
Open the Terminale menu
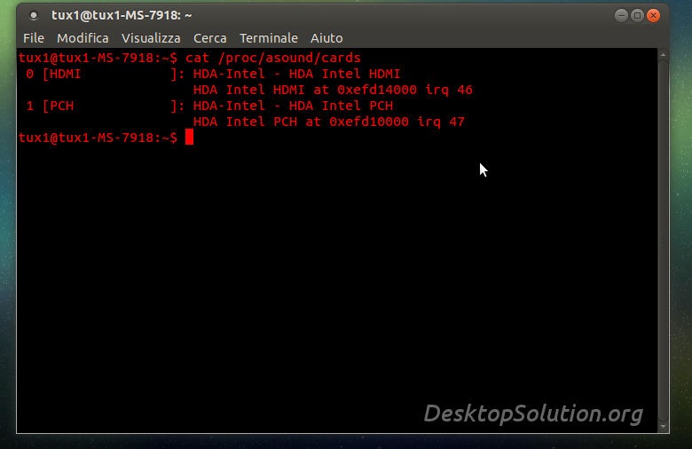(x=269, y=38)
